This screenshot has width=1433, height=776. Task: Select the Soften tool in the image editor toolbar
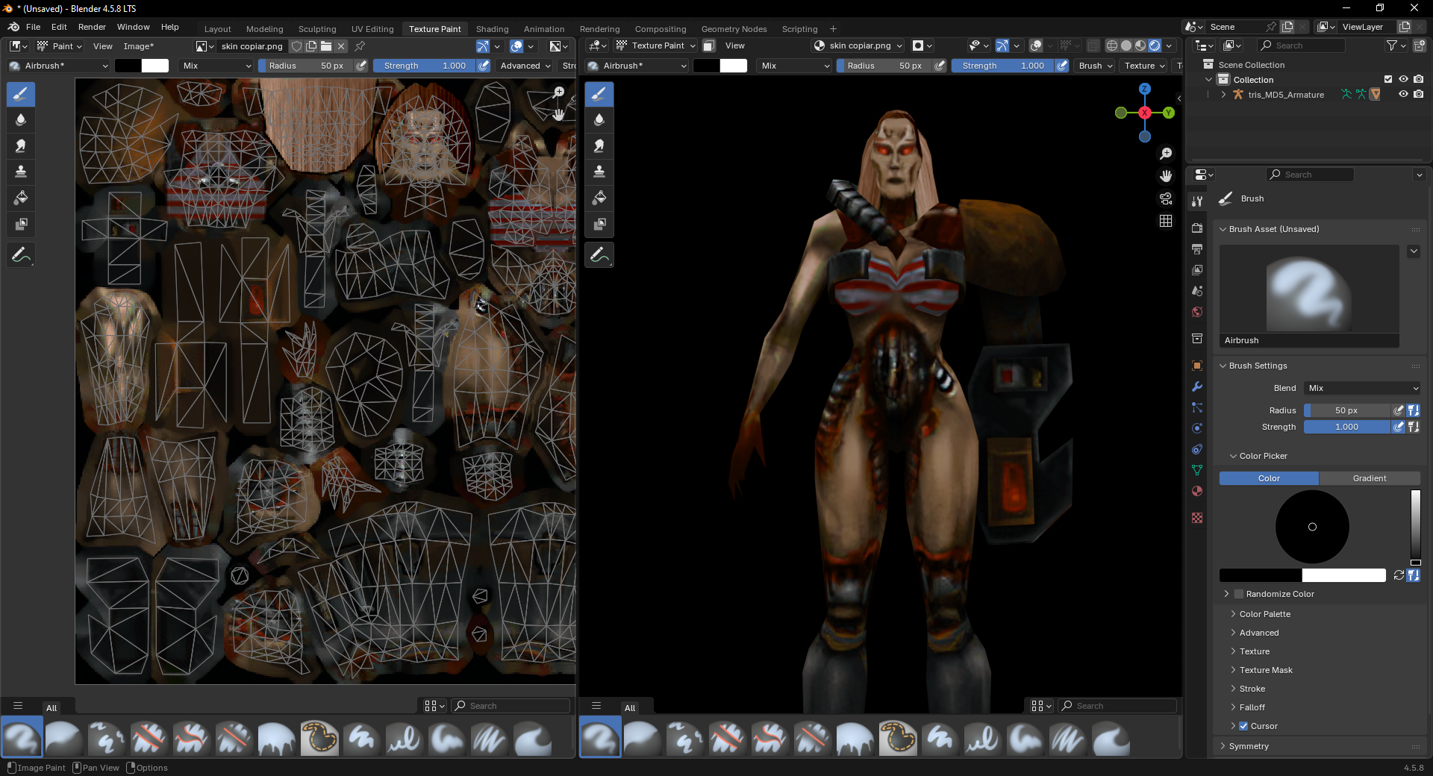coord(21,120)
